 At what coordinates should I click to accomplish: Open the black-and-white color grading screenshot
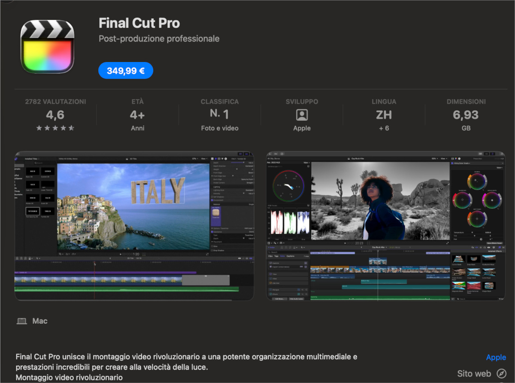pos(385,226)
